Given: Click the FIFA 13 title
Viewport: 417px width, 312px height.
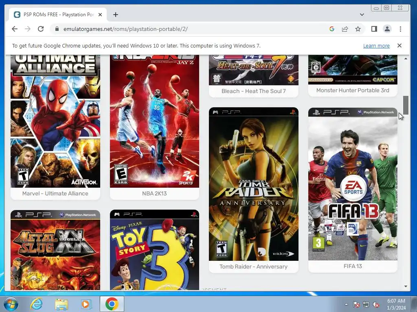Looking at the screenshot, I should pyautogui.click(x=353, y=266).
